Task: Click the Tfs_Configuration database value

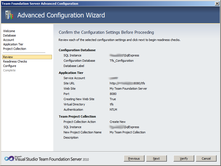Action: (122, 61)
